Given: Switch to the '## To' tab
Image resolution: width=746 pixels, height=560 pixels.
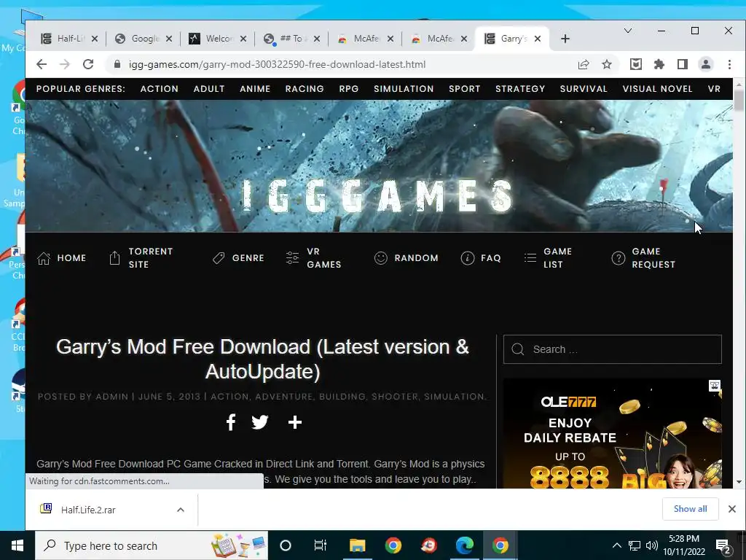Looking at the screenshot, I should click(x=291, y=39).
